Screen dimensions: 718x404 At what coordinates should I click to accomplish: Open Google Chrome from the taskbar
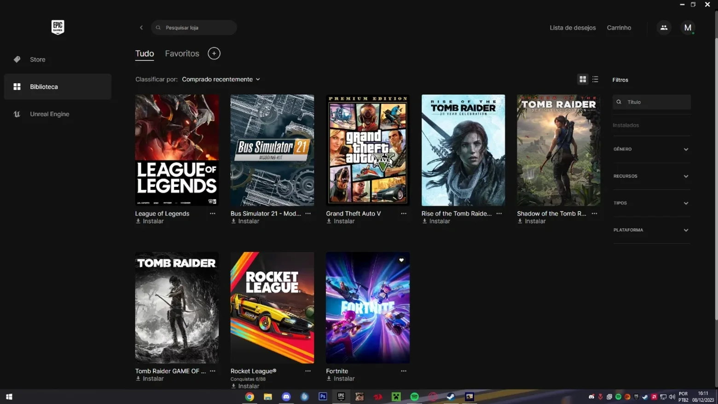(249, 397)
